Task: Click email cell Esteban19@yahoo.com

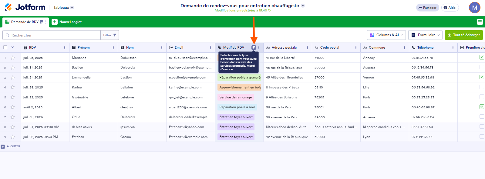Action: [190, 127]
